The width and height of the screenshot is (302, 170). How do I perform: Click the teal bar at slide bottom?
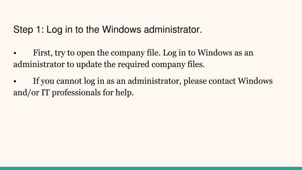coord(151,168)
